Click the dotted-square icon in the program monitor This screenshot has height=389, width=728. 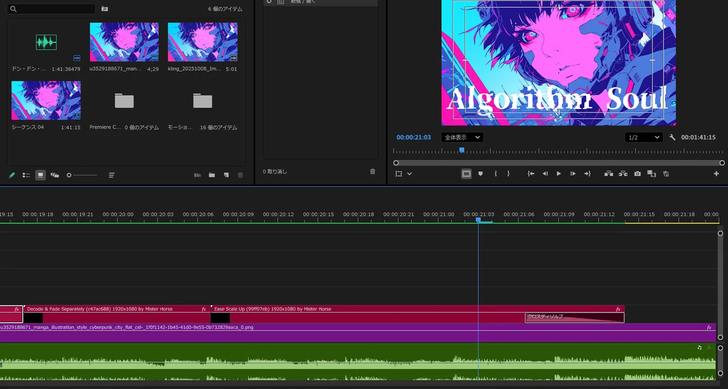pyautogui.click(x=399, y=174)
